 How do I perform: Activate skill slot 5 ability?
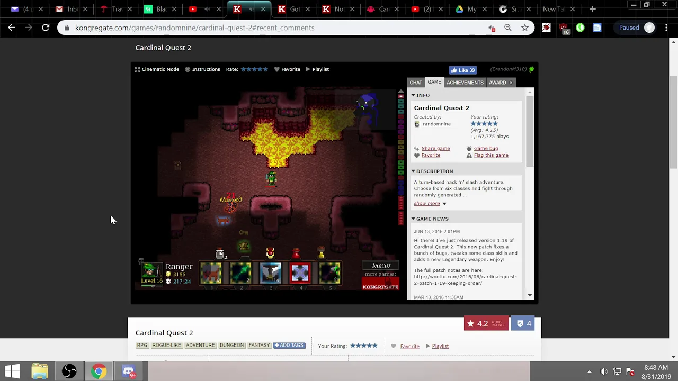coord(329,273)
